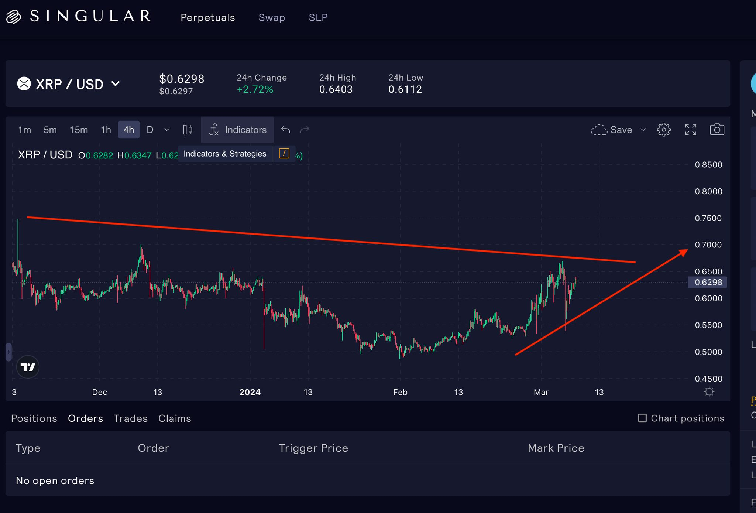This screenshot has width=756, height=513.
Task: Click the 0.5000 price axis label
Action: pyautogui.click(x=708, y=352)
